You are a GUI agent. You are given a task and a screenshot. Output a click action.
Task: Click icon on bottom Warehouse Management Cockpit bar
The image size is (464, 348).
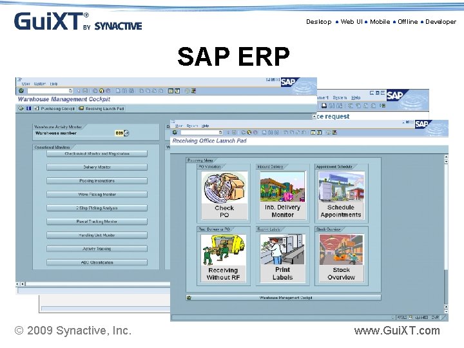coord(189,298)
